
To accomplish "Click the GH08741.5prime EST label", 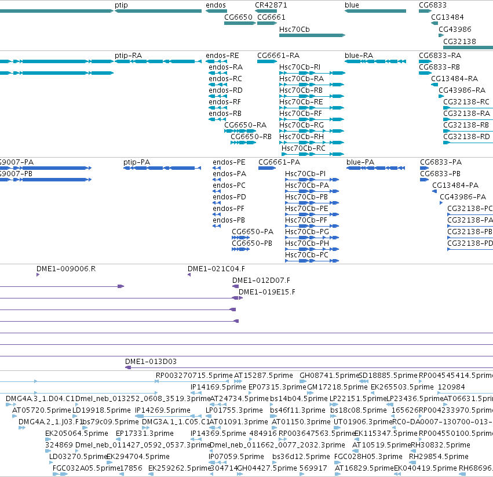I will [329, 376].
